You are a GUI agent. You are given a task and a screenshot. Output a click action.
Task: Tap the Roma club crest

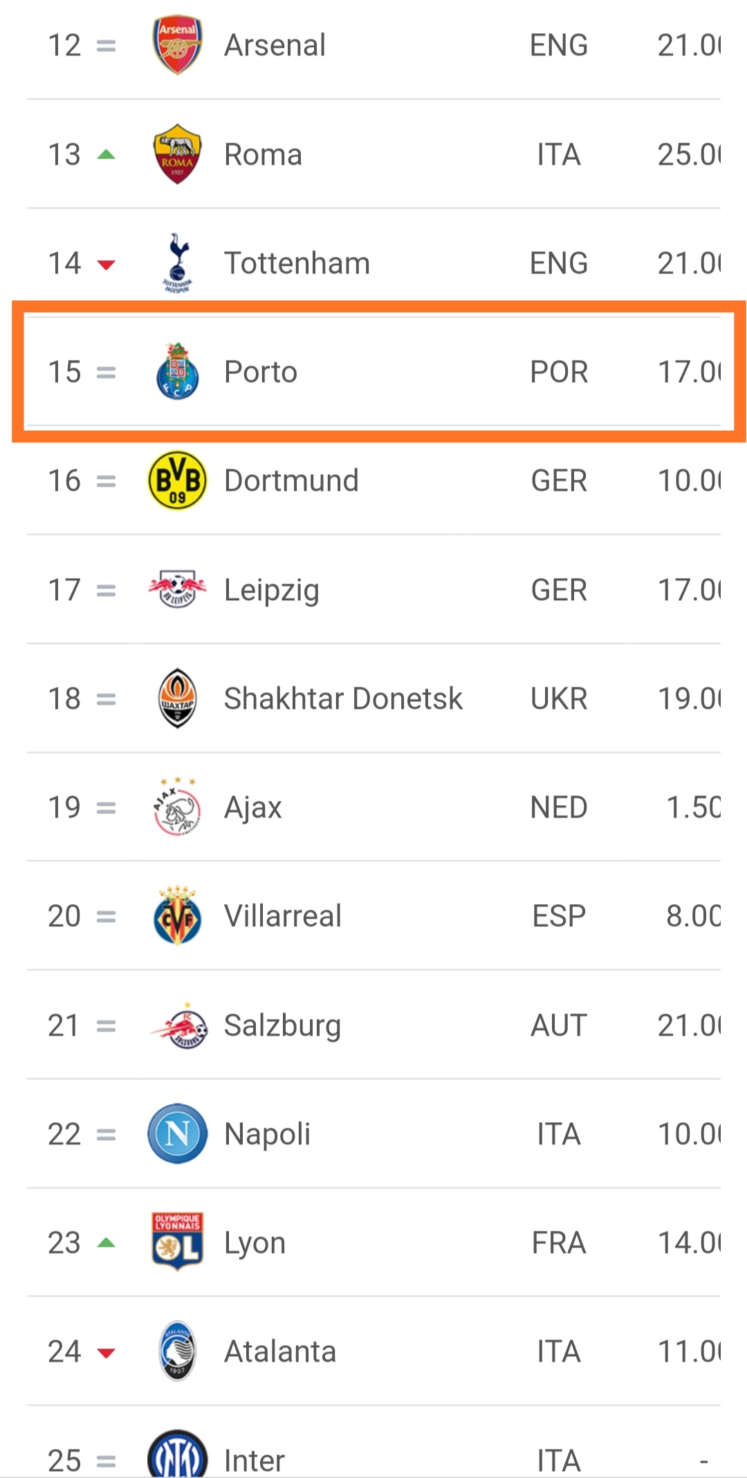coord(177,154)
